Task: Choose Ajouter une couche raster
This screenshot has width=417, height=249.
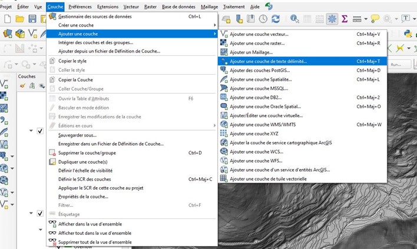Action: 302,44
